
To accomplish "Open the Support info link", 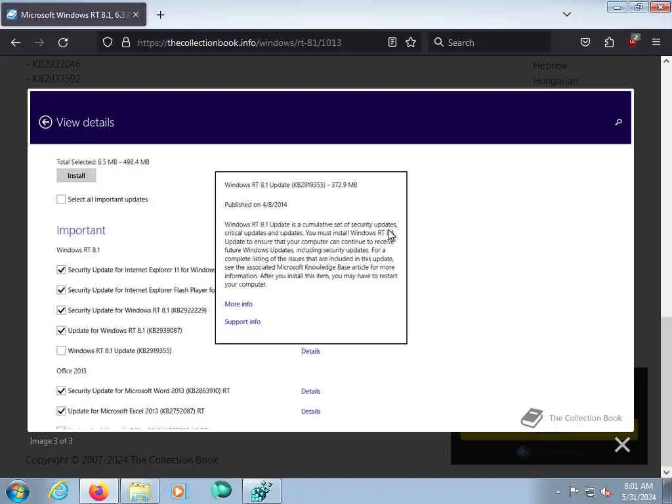I will pos(243,322).
